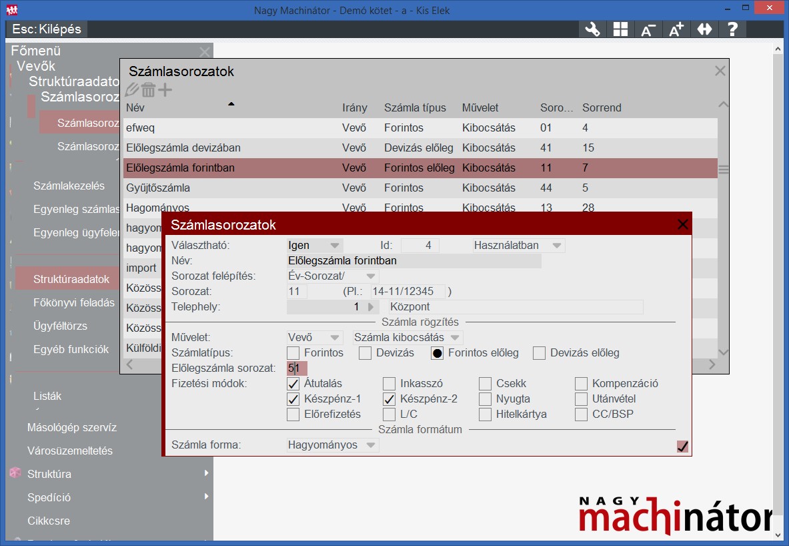This screenshot has height=546, width=789.
Task: Open help question mark icon
Action: click(x=732, y=29)
